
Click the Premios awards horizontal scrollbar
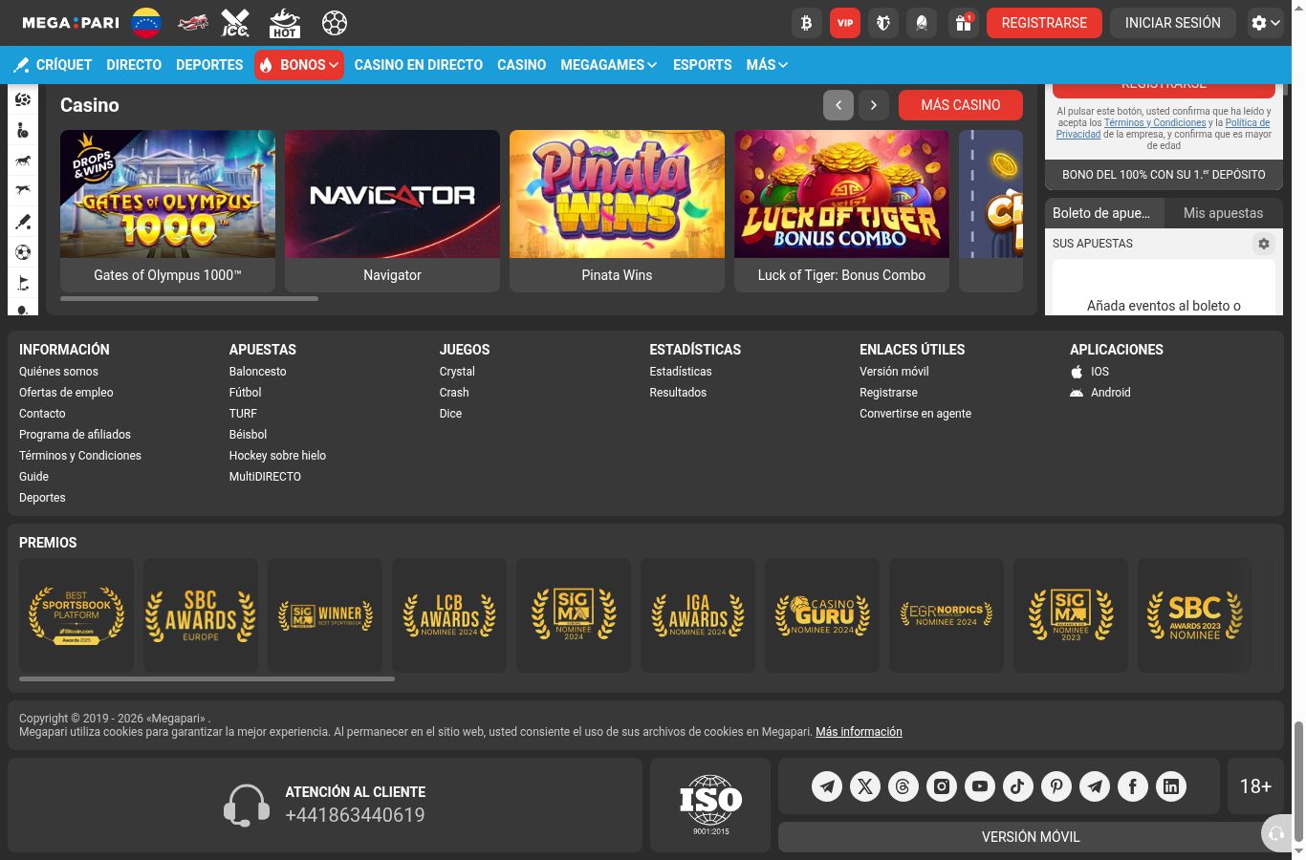[x=207, y=679]
